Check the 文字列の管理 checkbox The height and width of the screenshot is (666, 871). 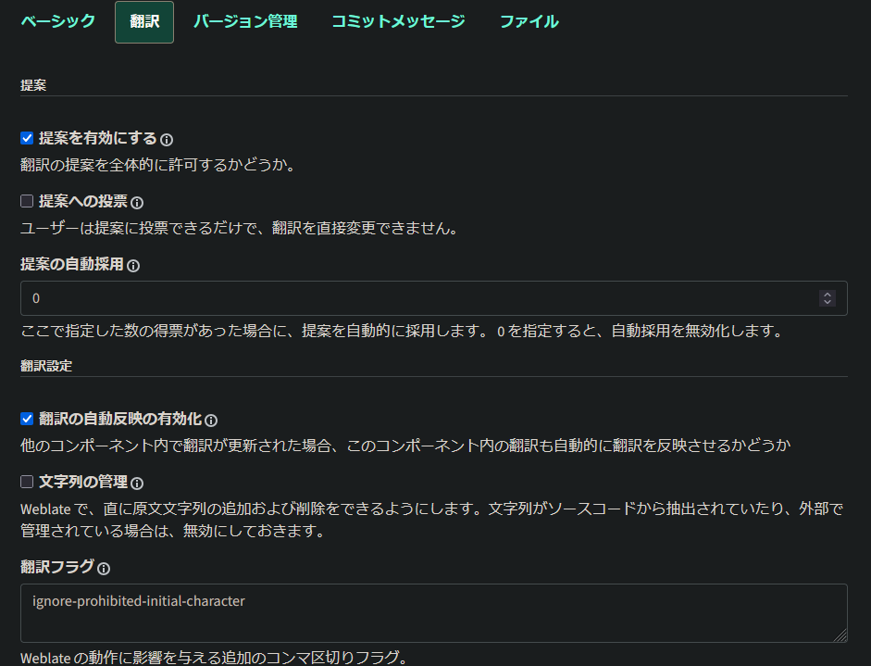pos(27,482)
